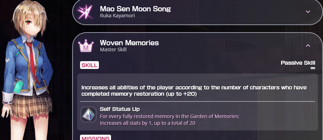Screen dimensions: 323x140
Task: Click the Woven Memories title text
Action: 129,43
